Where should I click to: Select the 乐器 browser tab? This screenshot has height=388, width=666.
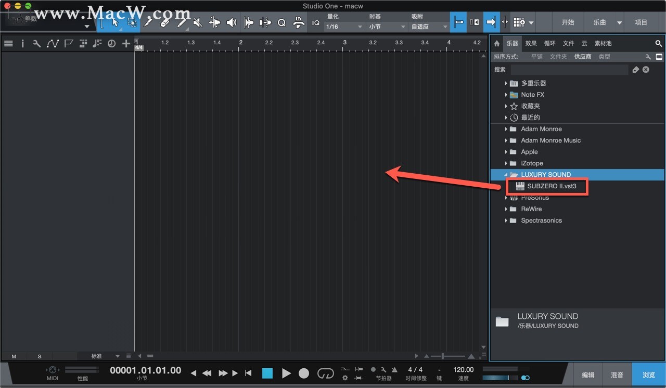513,44
